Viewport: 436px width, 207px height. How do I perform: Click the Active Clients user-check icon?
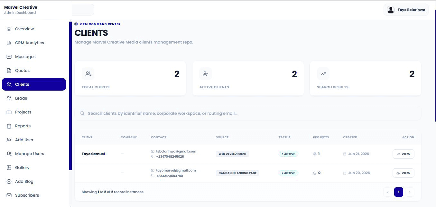pos(206,74)
